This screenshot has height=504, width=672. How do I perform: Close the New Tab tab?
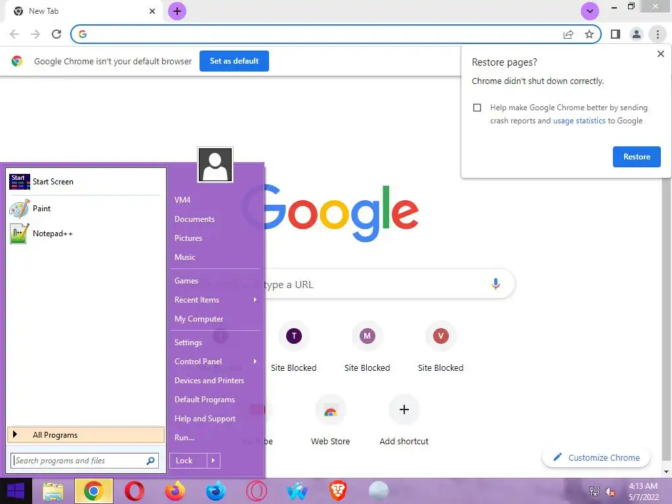click(152, 11)
